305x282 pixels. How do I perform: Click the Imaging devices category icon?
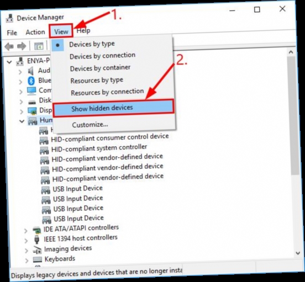[x=38, y=250]
